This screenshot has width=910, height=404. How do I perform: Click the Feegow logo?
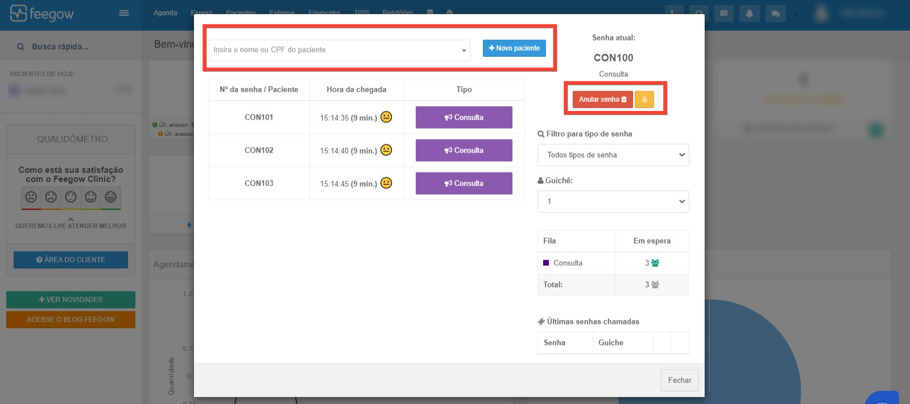pos(42,13)
